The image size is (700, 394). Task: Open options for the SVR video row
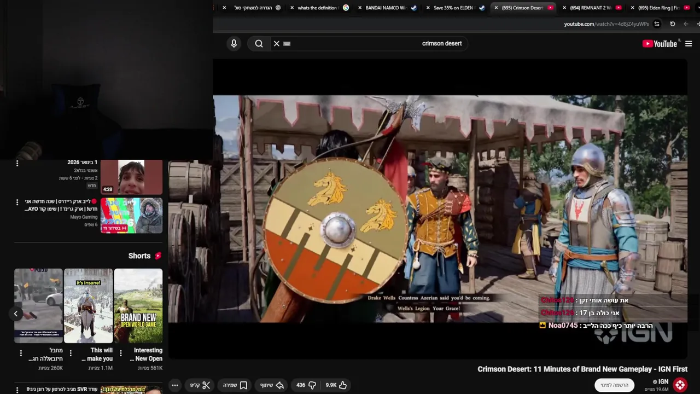click(17, 390)
